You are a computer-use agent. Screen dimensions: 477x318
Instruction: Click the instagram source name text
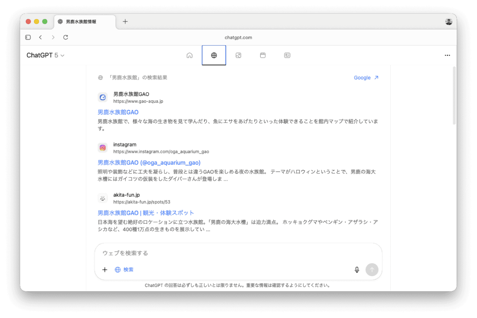tap(125, 144)
